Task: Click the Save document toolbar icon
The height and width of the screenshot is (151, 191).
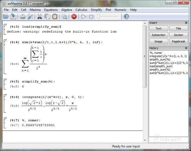Action: point(13,17)
